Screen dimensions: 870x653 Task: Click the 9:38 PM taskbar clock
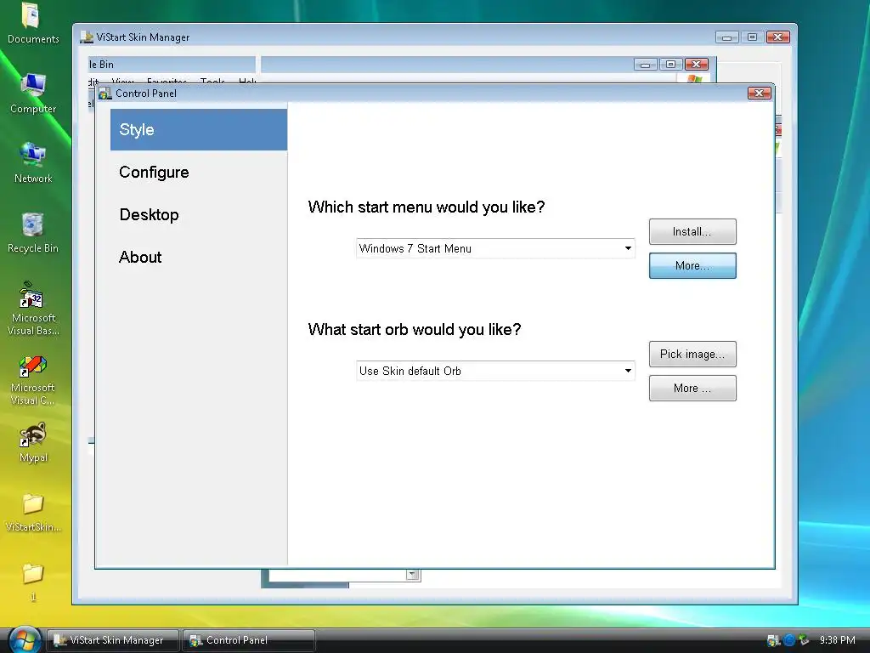pos(837,640)
